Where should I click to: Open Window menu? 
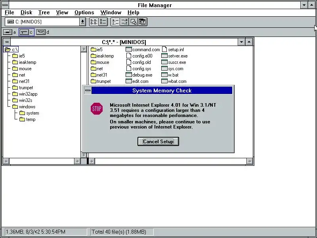click(111, 13)
